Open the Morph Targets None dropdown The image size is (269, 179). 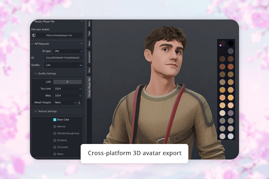65,102
